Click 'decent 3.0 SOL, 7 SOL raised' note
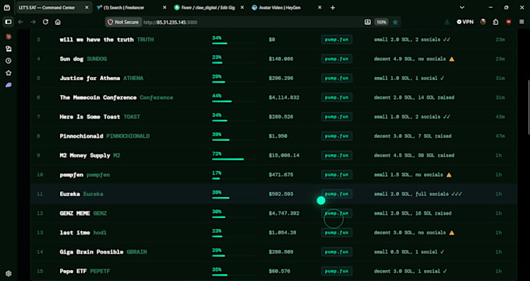530x281 pixels. click(x=412, y=136)
